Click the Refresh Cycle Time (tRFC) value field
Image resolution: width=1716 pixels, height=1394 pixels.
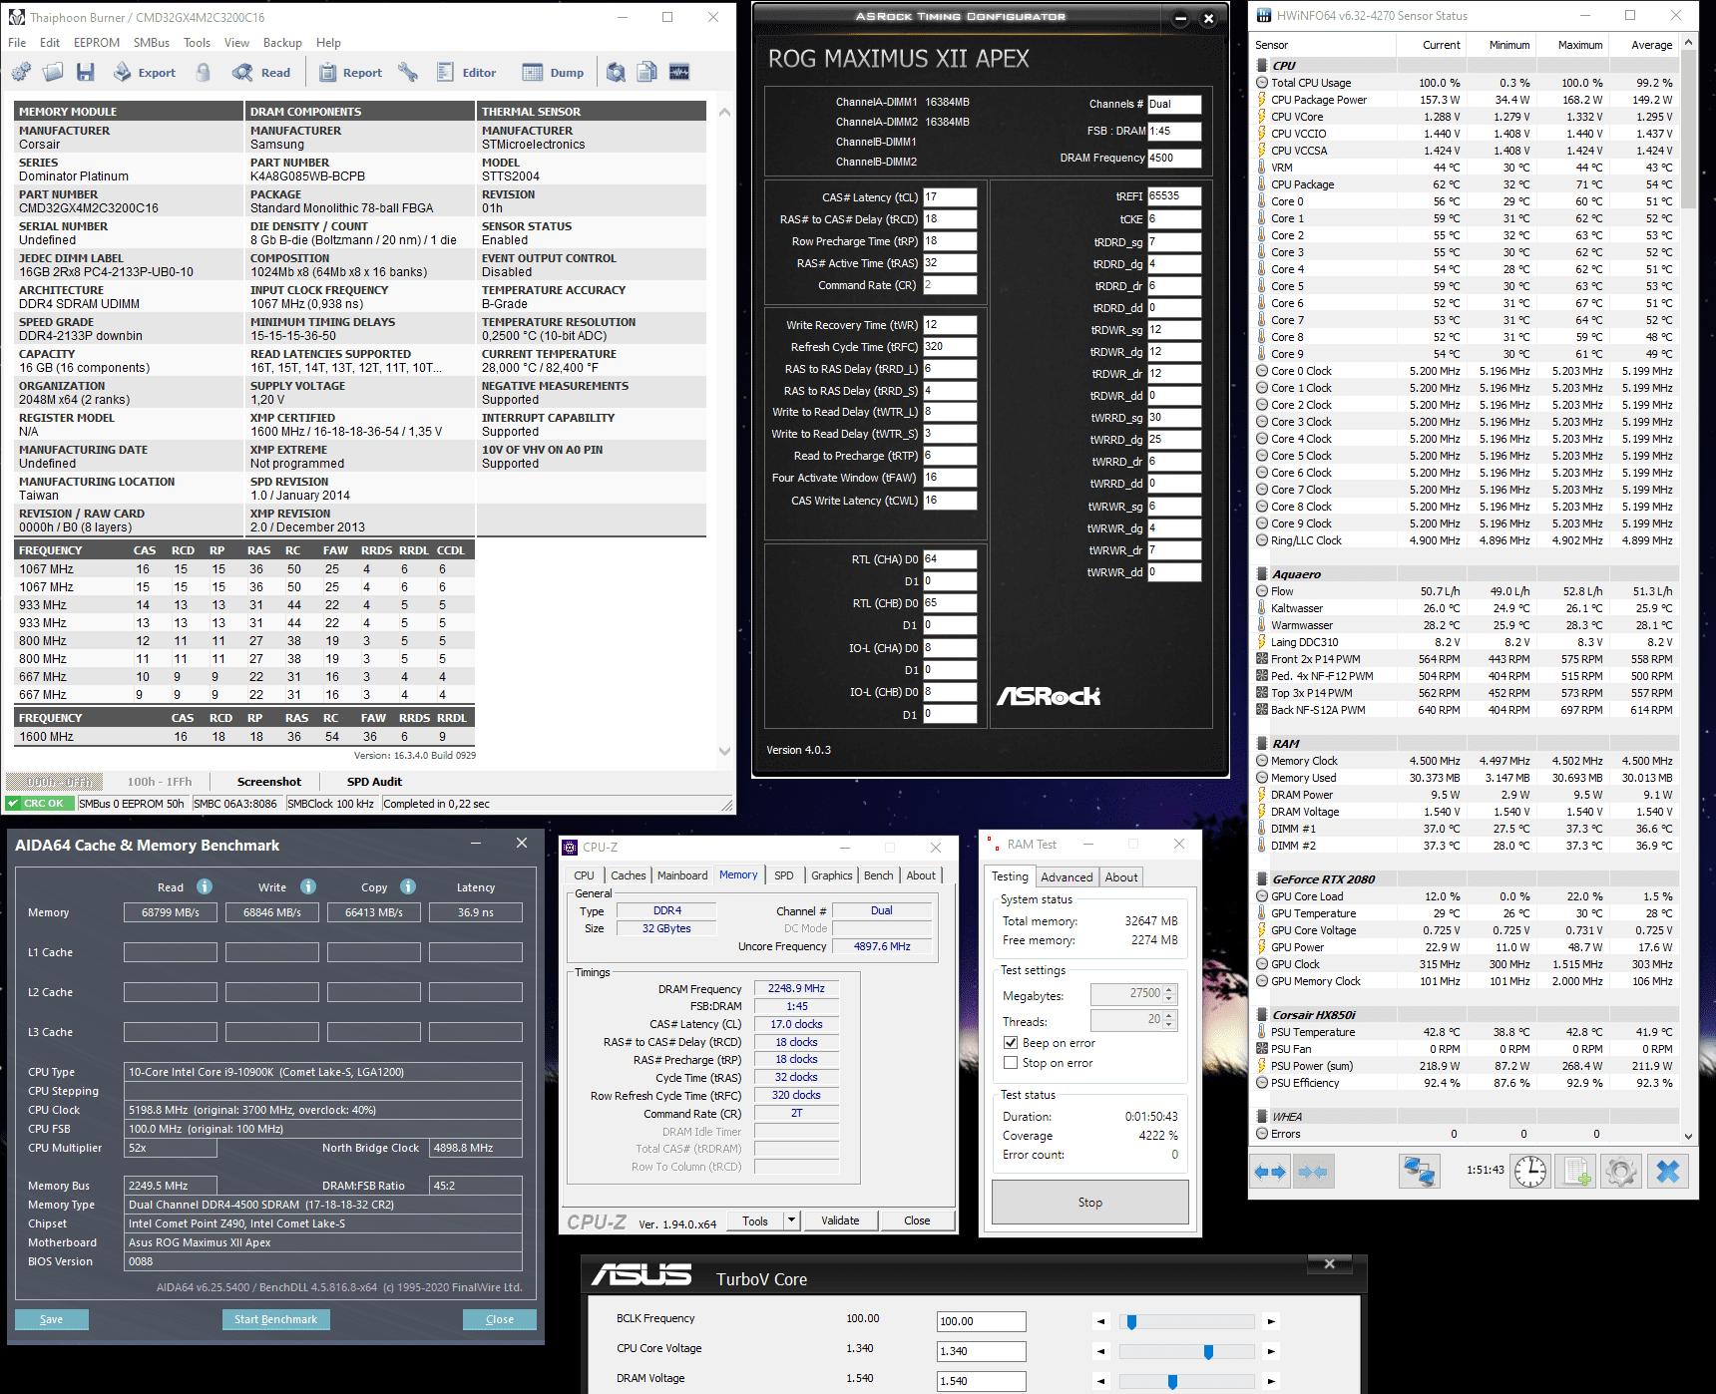(950, 347)
